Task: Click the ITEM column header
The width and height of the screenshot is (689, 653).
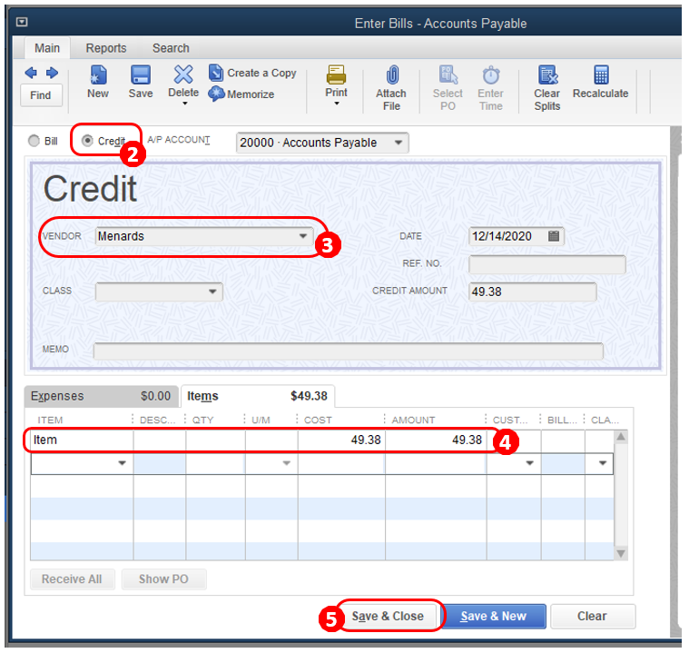Action: 50,420
